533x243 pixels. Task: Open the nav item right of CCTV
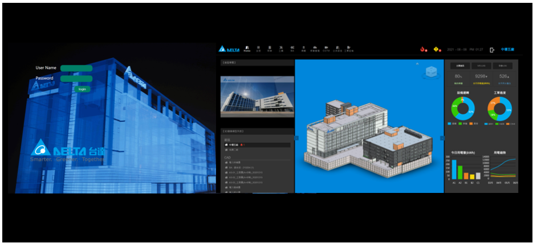point(337,49)
